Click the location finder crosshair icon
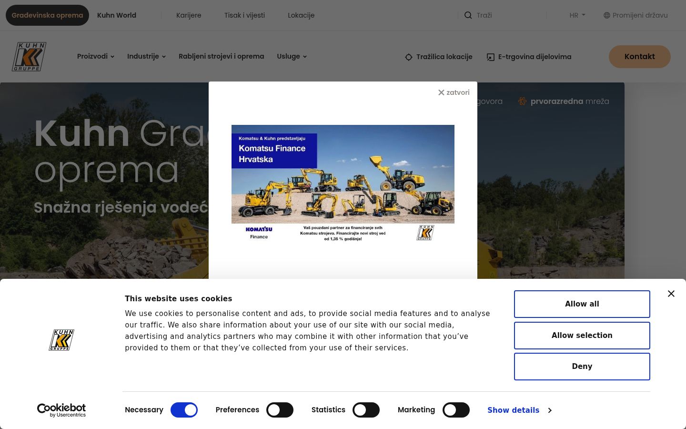Image resolution: width=686 pixels, height=429 pixels. (409, 57)
